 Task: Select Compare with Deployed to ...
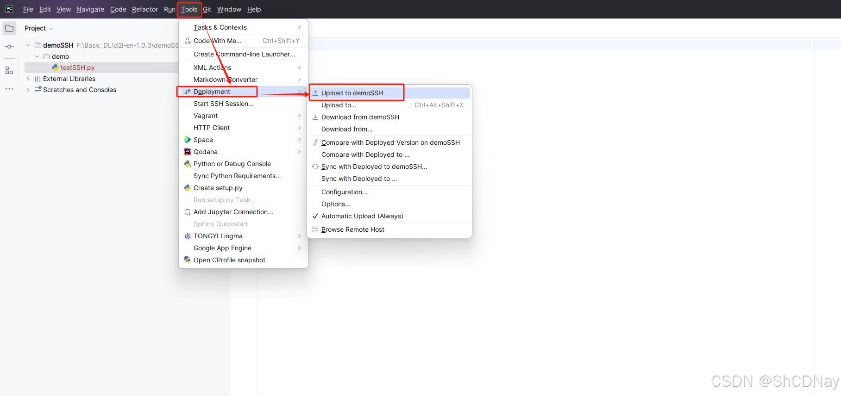point(389,155)
